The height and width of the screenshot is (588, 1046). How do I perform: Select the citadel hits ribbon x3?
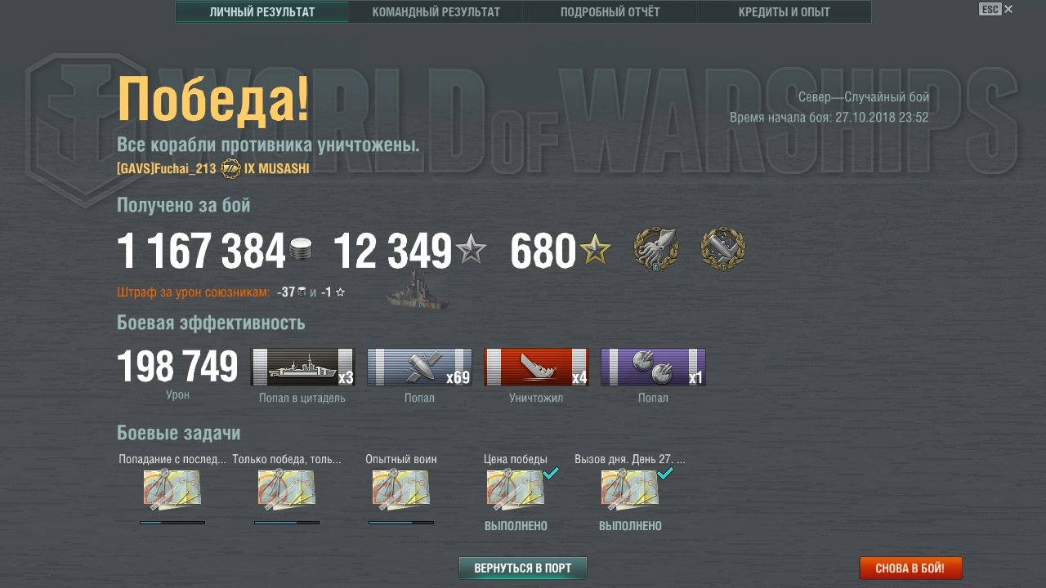pyautogui.click(x=302, y=367)
